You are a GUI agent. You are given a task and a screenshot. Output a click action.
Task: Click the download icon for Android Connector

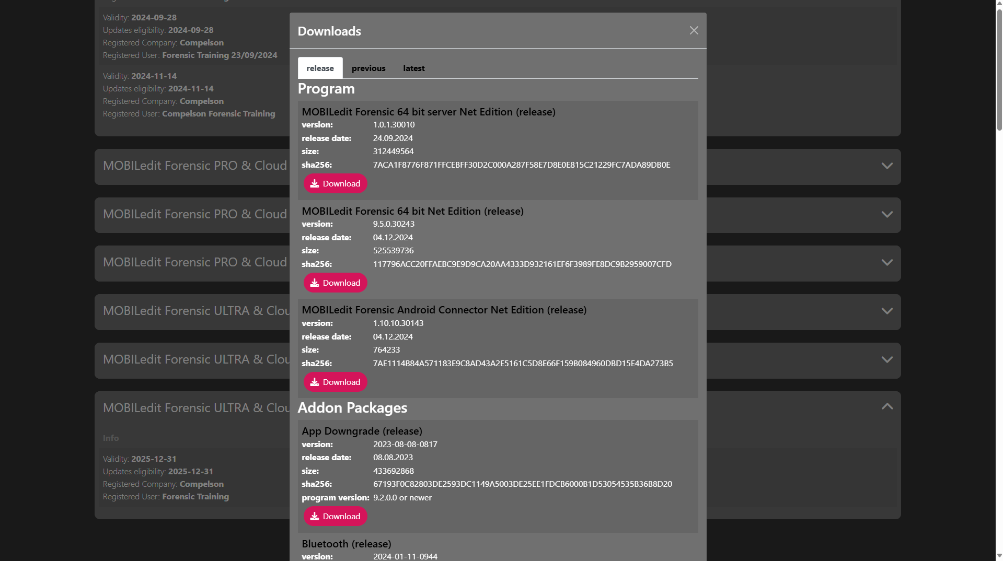click(315, 382)
